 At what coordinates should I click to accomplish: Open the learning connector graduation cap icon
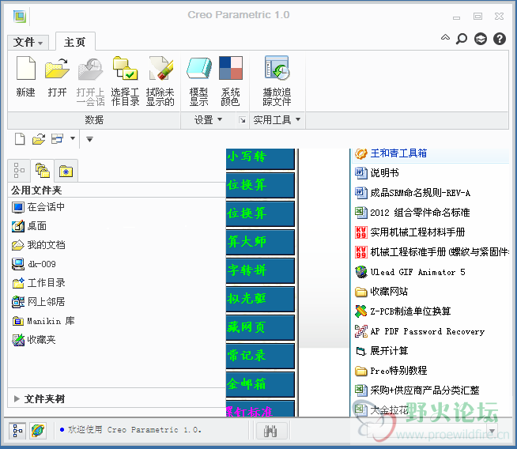(481, 39)
